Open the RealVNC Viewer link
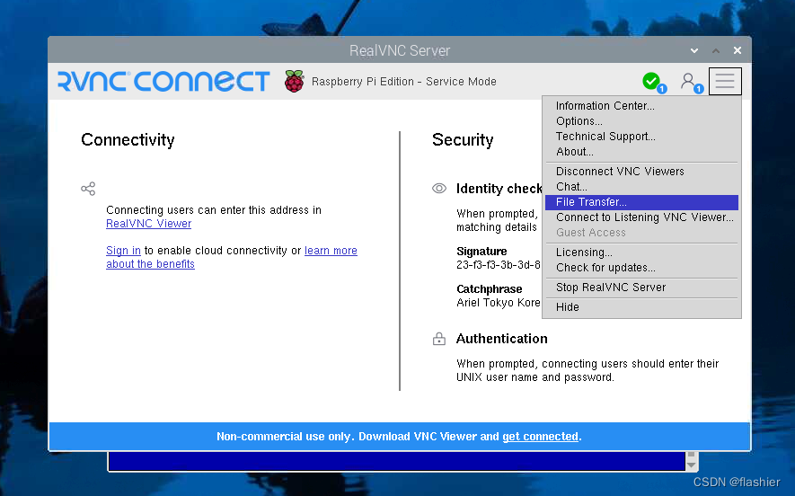 click(x=148, y=224)
